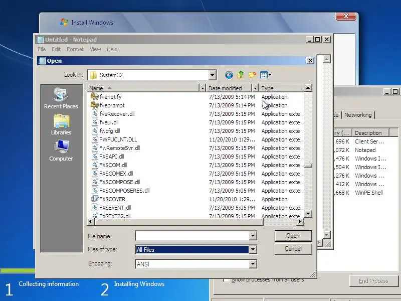Click Notepad editor scroll down arrow
The image size is (401, 301).
pyautogui.click(x=326, y=235)
